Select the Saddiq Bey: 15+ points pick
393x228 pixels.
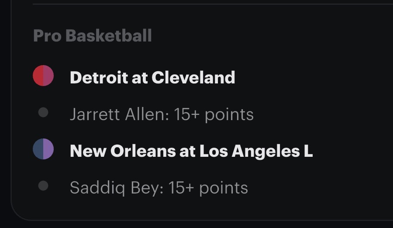159,188
